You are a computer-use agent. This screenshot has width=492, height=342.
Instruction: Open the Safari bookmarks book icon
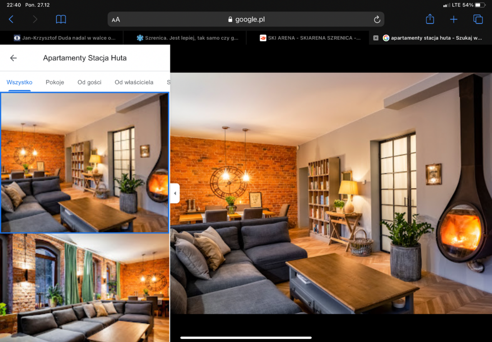(x=61, y=19)
